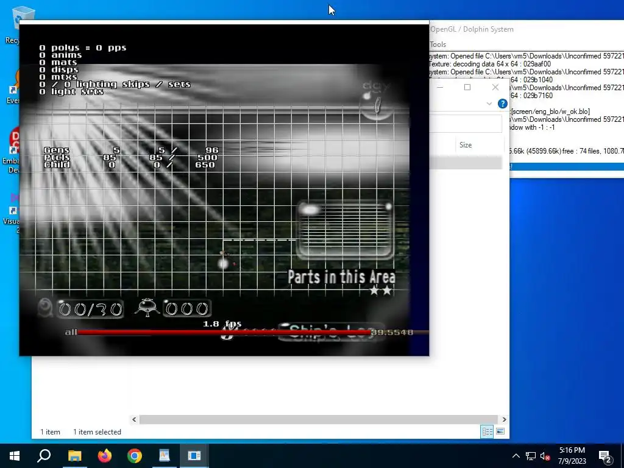Switch to the active game window taskbar icon
Screen dimensions: 624x468
[x=194, y=456]
